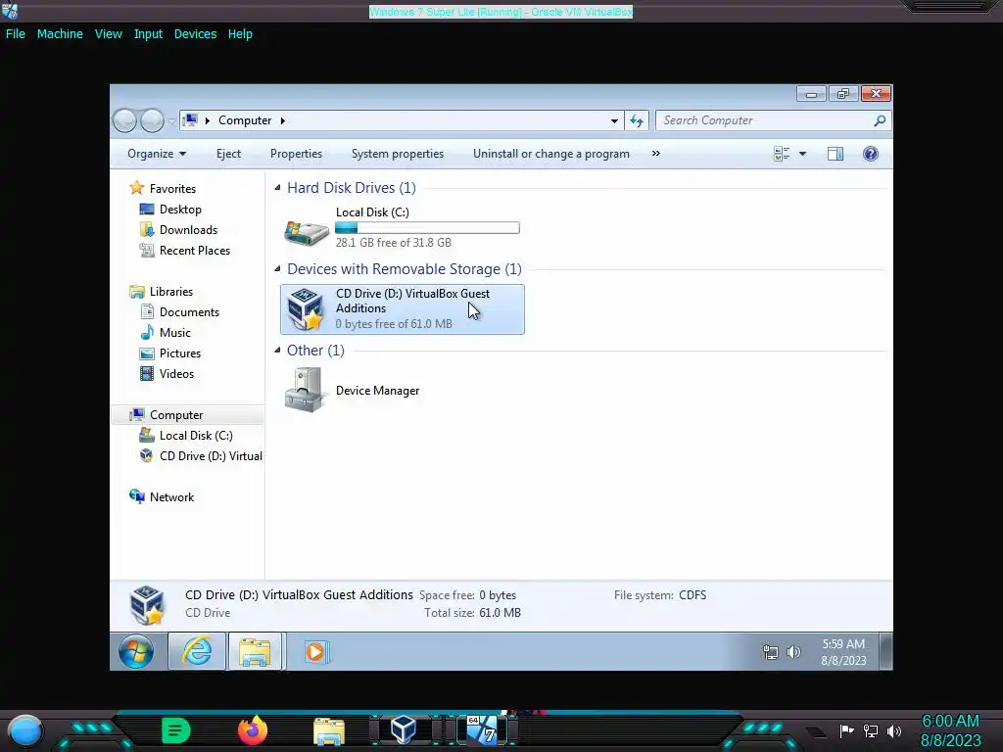Click the Back navigation arrow

coord(124,120)
